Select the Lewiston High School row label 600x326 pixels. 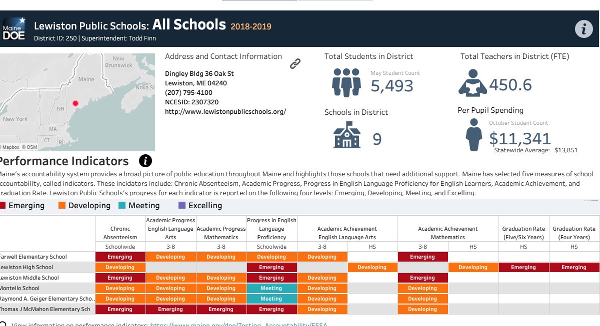[x=27, y=267]
